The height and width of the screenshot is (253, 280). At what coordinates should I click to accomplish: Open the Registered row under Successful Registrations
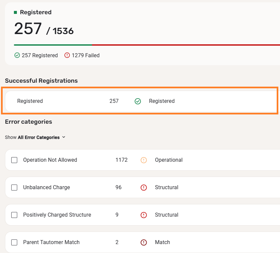pos(30,101)
